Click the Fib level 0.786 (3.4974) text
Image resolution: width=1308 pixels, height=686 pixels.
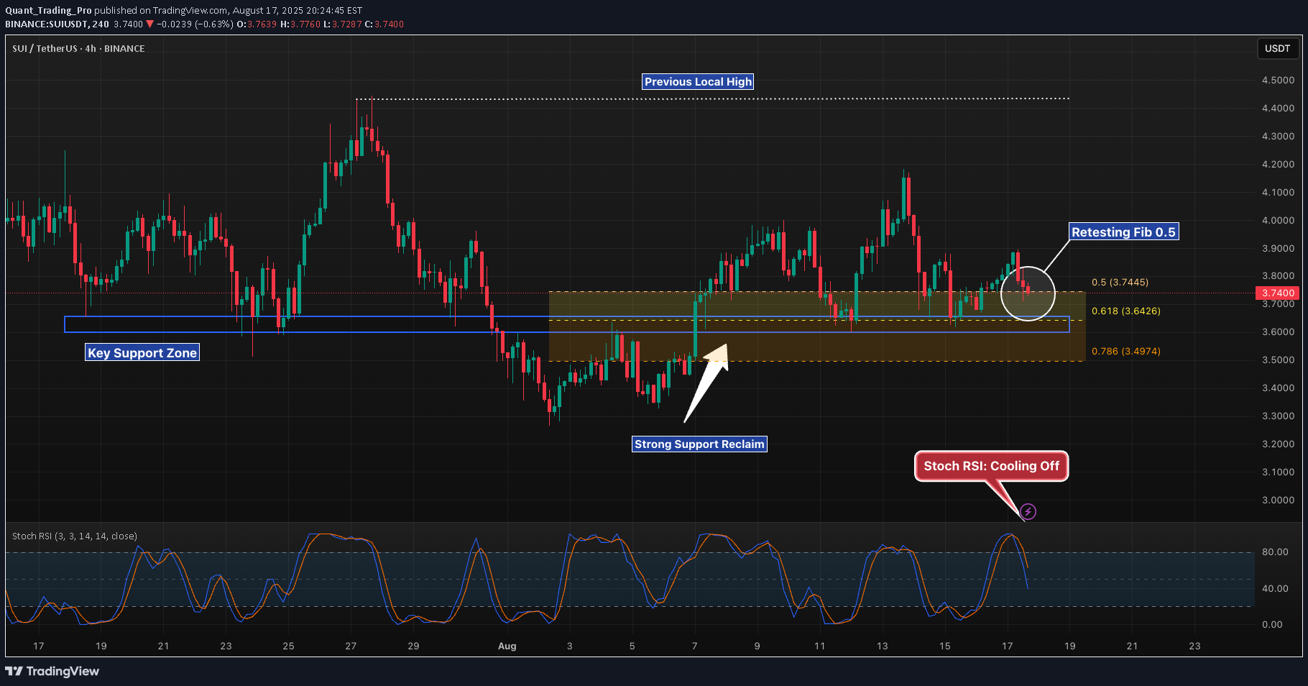click(x=1125, y=351)
